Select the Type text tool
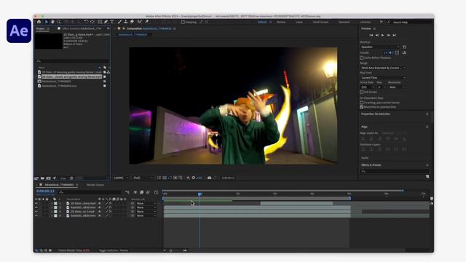 112,22
